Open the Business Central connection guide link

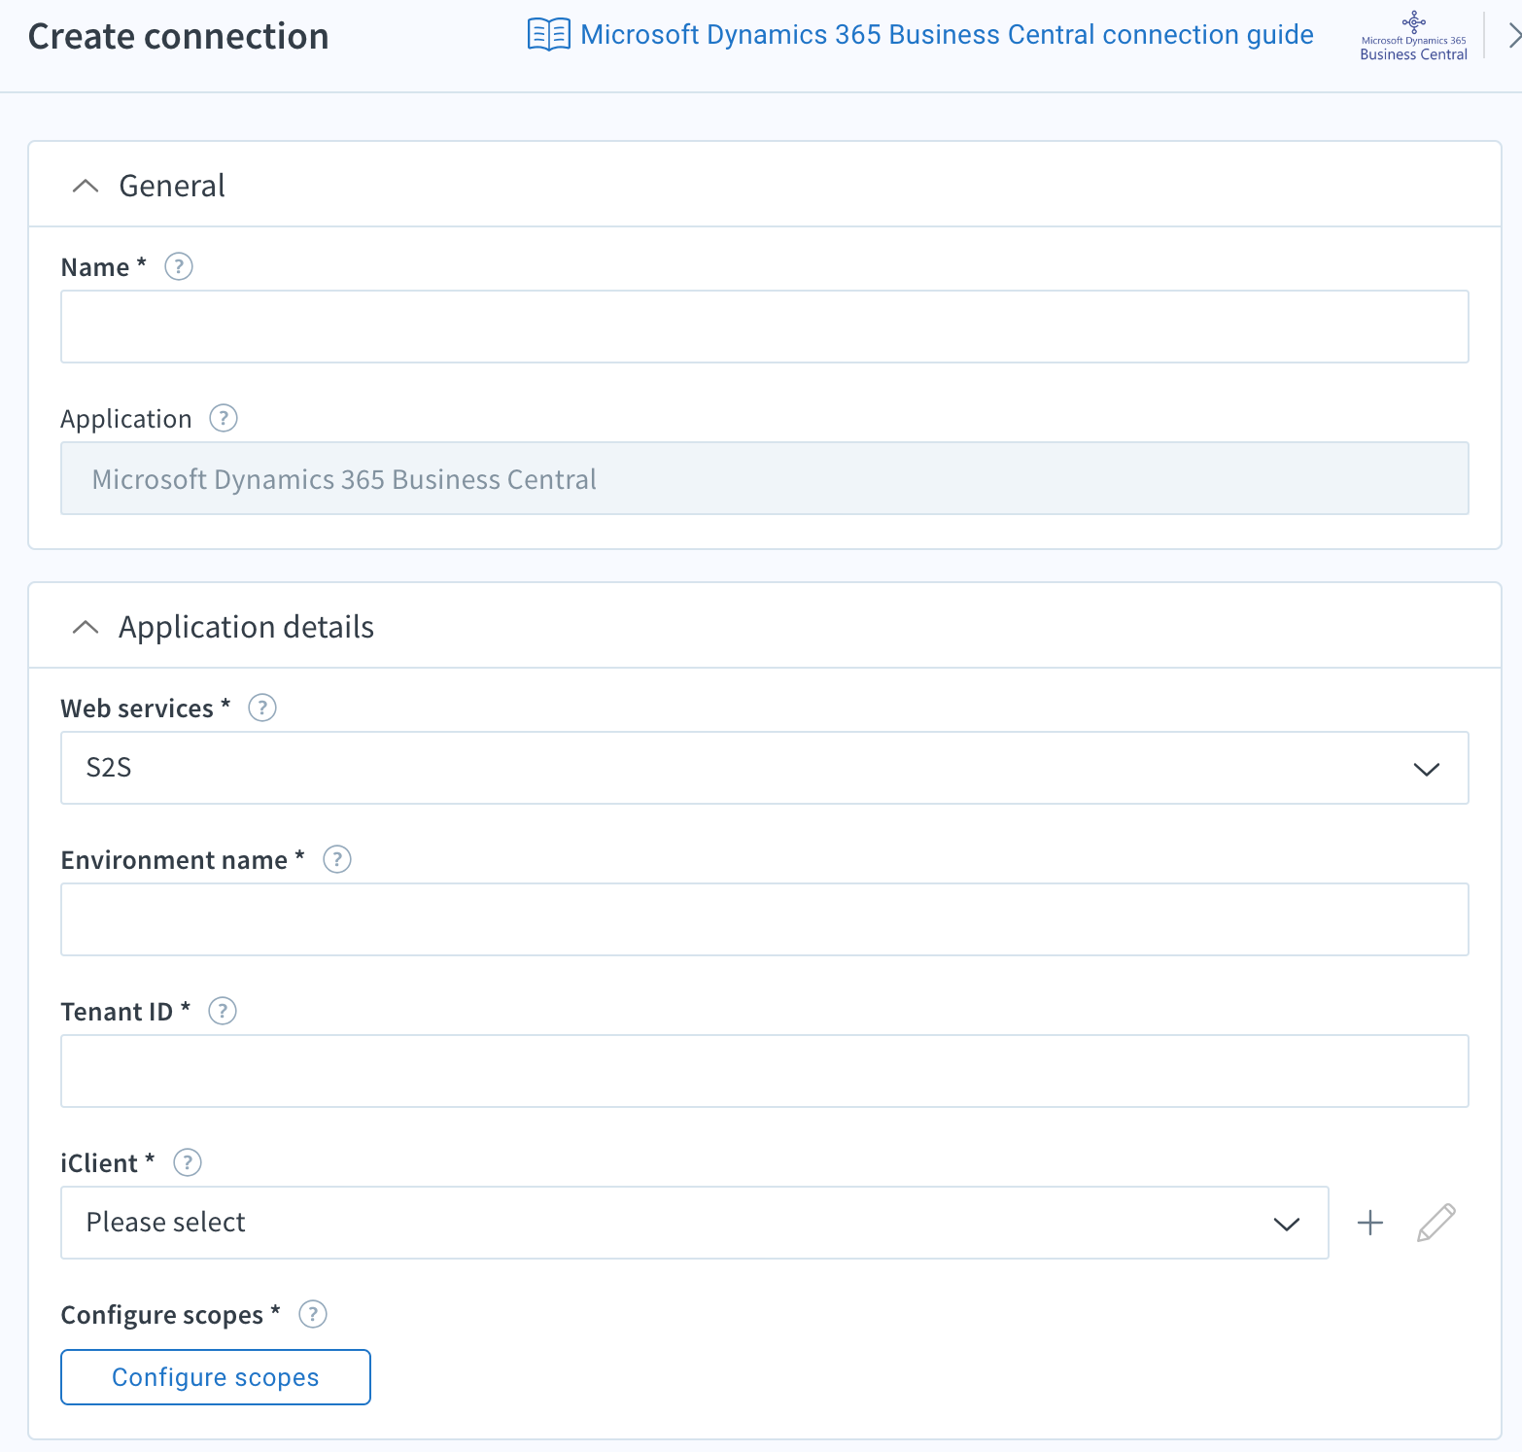(x=947, y=34)
